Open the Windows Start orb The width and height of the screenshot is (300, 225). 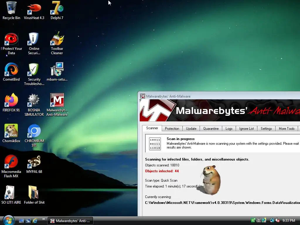[x=8, y=220]
